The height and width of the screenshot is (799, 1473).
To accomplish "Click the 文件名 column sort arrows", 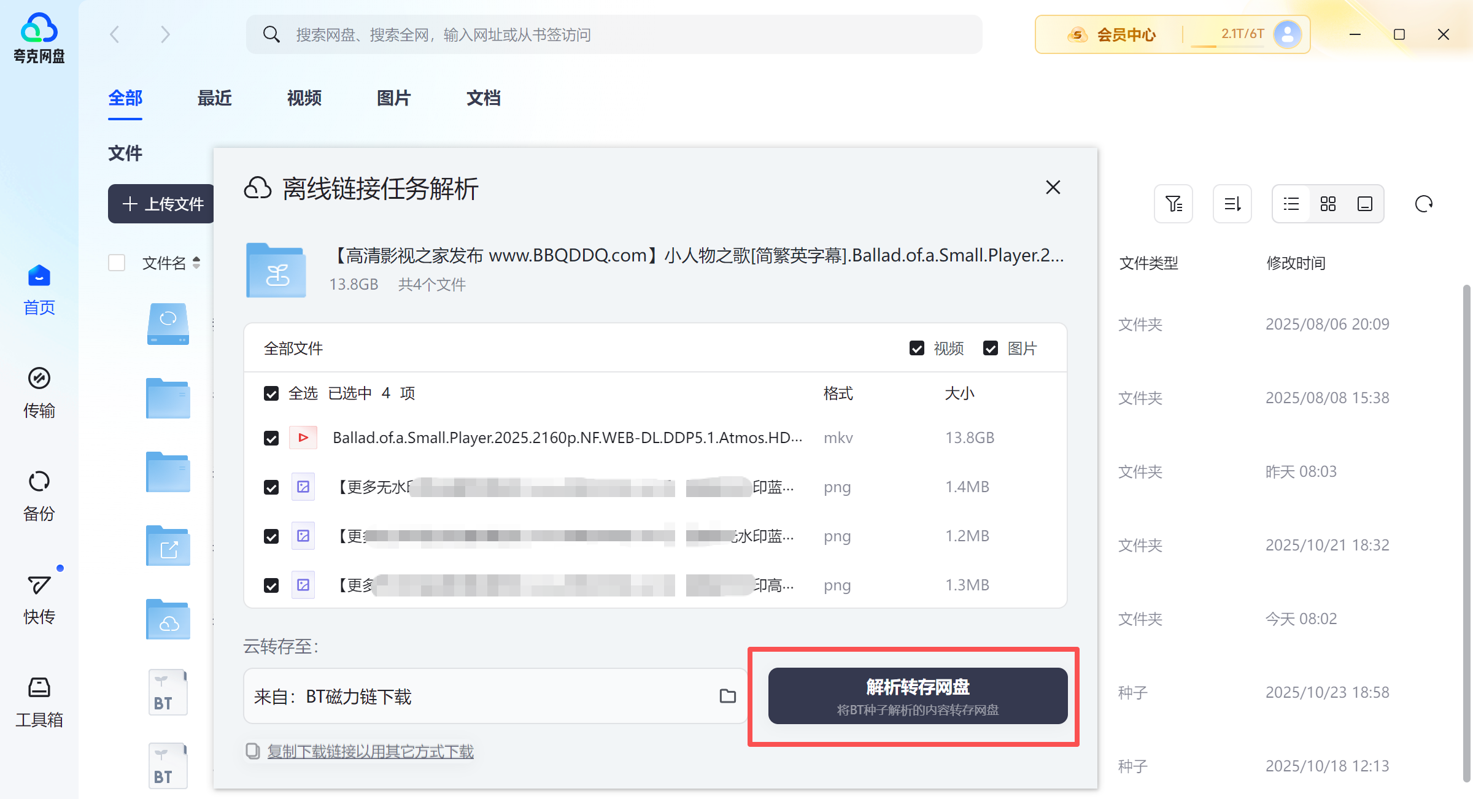I will point(196,263).
